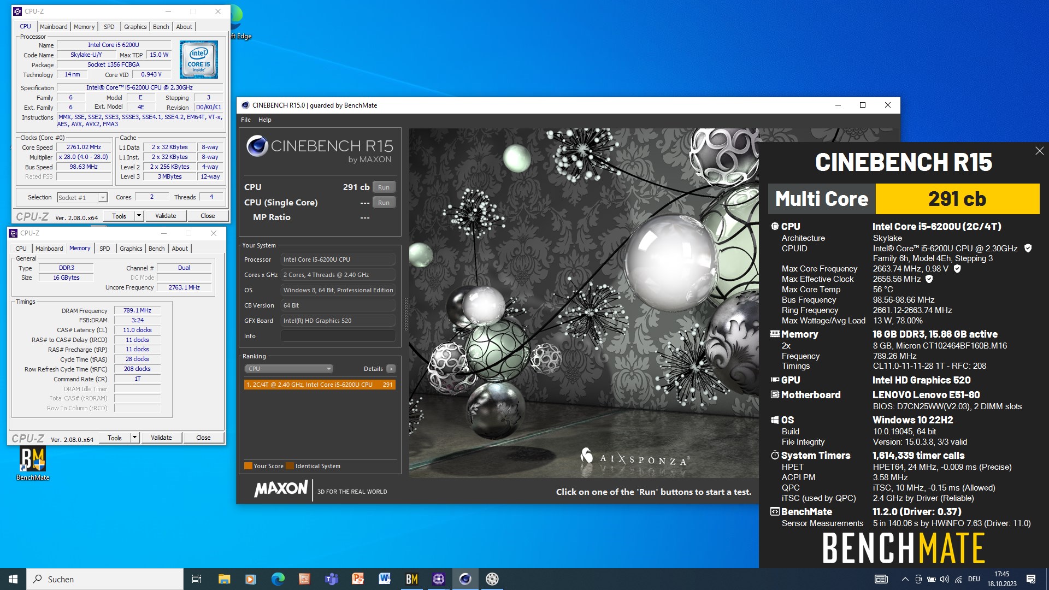Open File Explorer from the taskbar

[224, 579]
